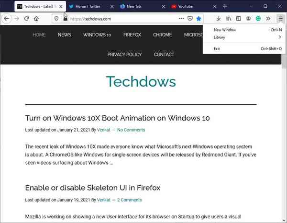Save page to Pocket
This screenshot has height=223, width=287.
190,19
